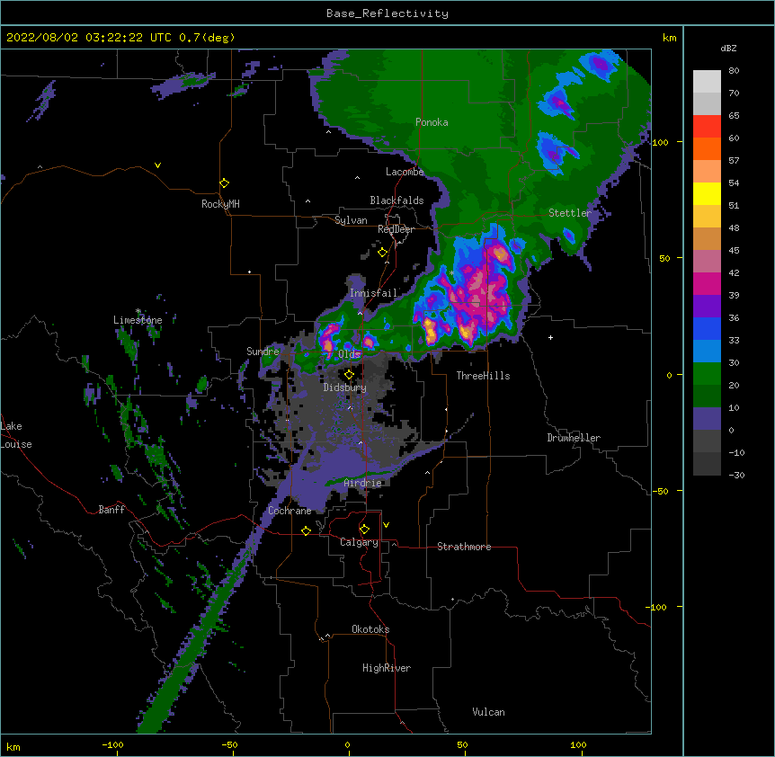Click the yellow diamond marker below Cochrane
This screenshot has height=757, width=775.
click(306, 530)
